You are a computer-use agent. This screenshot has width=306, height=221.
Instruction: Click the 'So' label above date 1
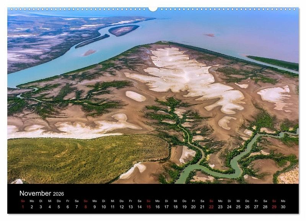pos(23,201)
